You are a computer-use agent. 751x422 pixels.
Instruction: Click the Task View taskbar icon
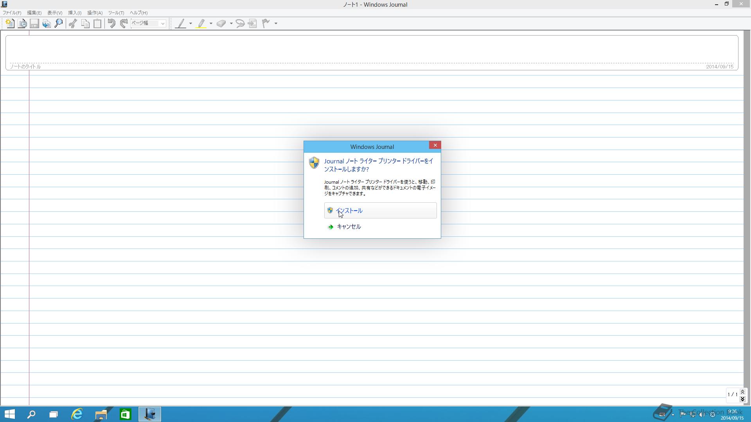tap(54, 414)
